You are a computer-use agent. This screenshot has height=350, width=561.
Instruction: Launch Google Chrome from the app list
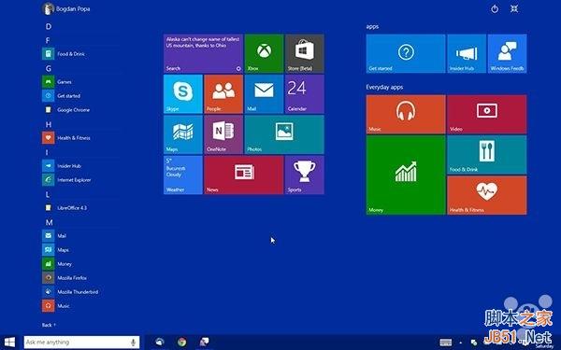(66, 109)
